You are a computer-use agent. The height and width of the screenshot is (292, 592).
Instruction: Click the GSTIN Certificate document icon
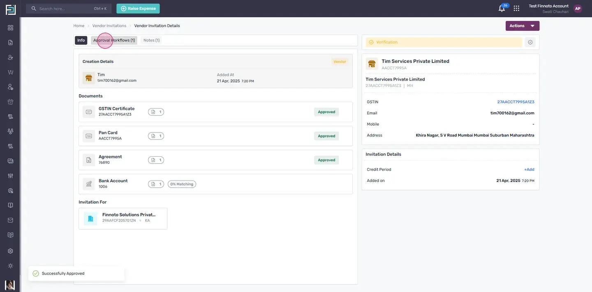point(89,112)
